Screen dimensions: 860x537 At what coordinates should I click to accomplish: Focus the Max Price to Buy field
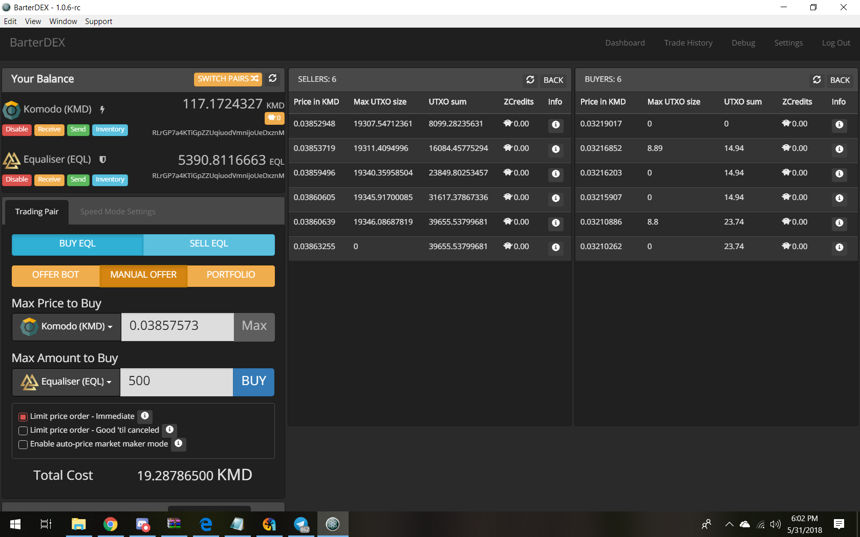pyautogui.click(x=178, y=327)
